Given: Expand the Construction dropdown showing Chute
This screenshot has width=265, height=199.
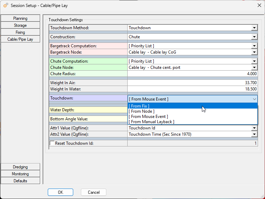Looking at the screenshot, I should click(254, 37).
